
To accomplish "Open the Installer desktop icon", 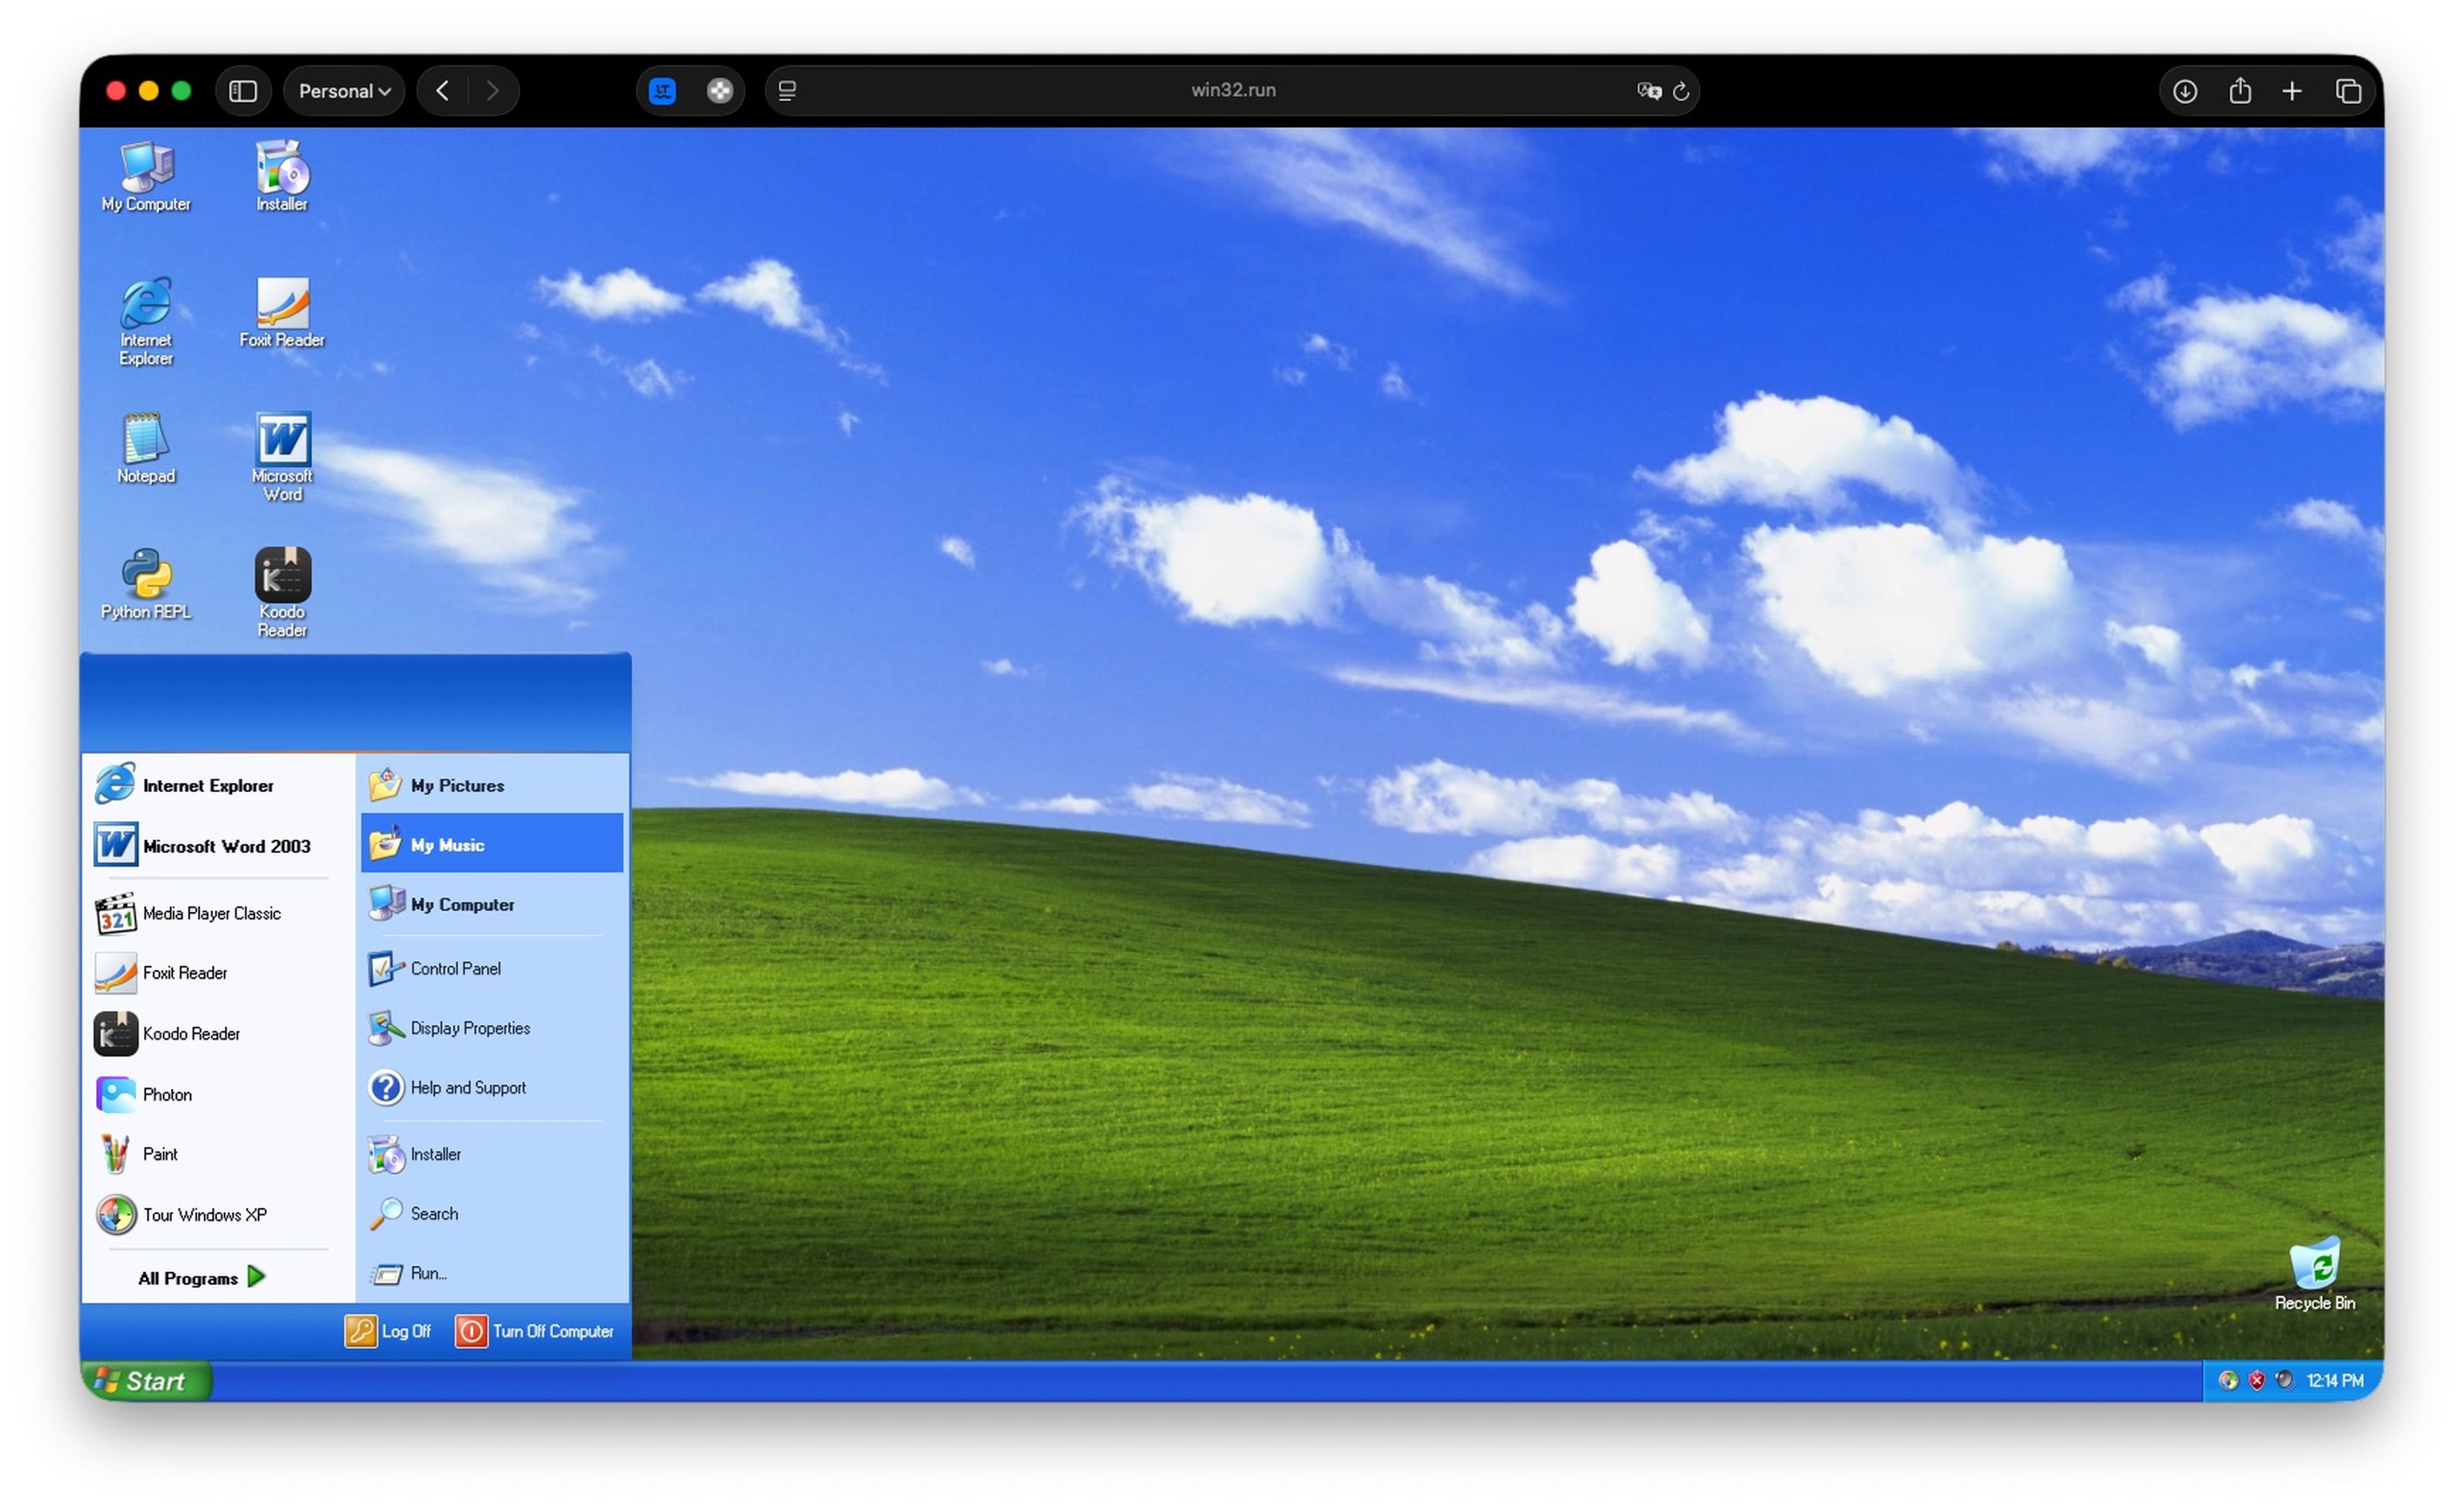I will pos(282,177).
